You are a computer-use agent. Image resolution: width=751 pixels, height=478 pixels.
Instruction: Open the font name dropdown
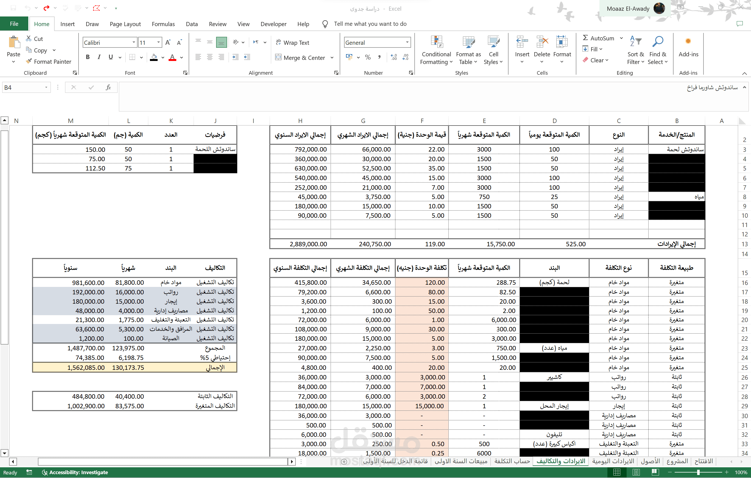pyautogui.click(x=134, y=42)
